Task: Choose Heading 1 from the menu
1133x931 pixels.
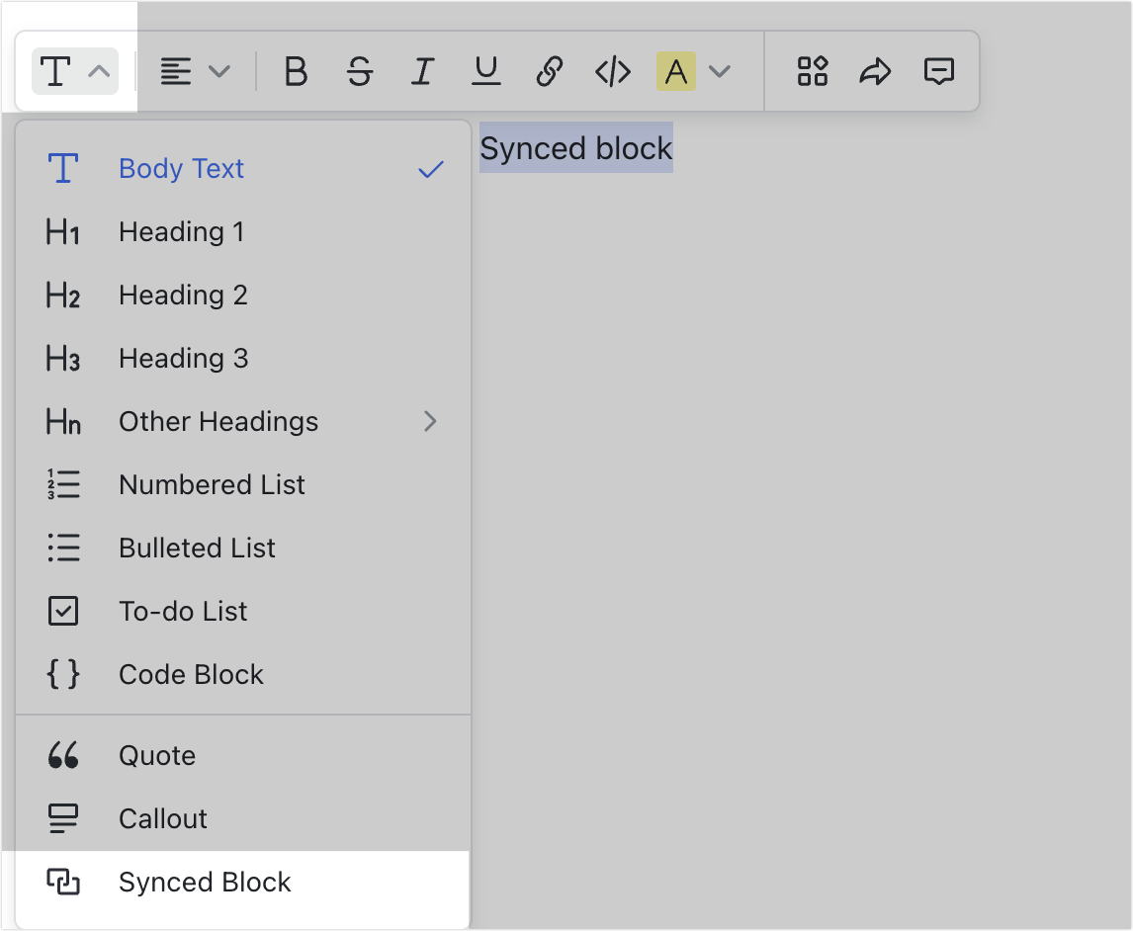Action: click(x=243, y=232)
